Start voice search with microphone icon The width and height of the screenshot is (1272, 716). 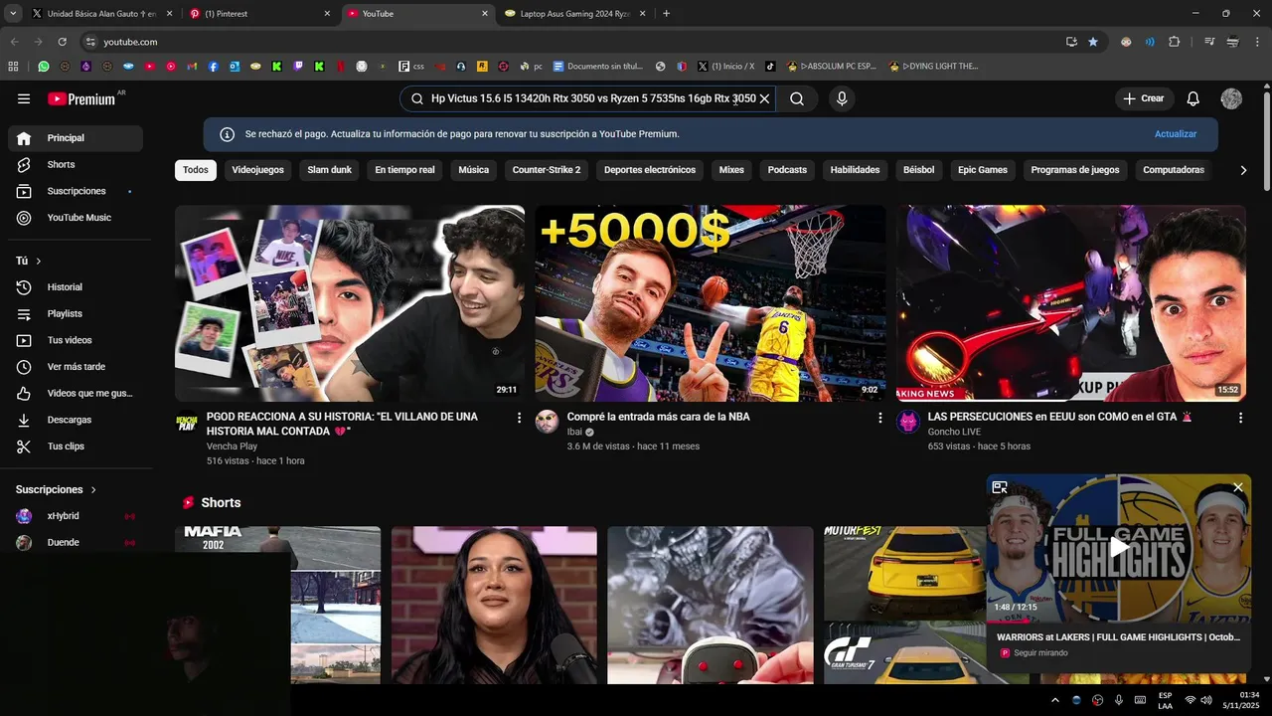842,98
